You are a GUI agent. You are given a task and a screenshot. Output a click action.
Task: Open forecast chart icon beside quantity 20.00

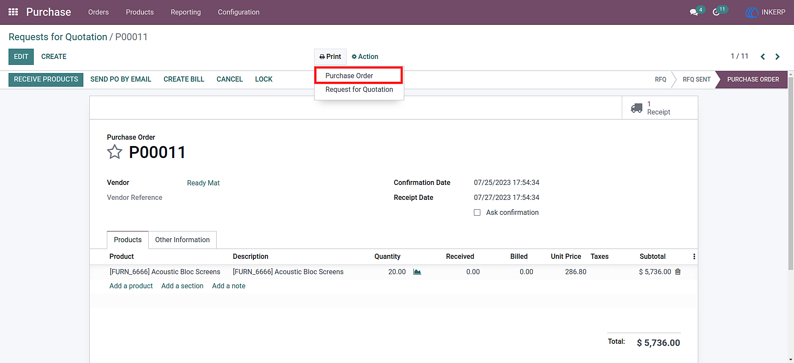tap(417, 272)
